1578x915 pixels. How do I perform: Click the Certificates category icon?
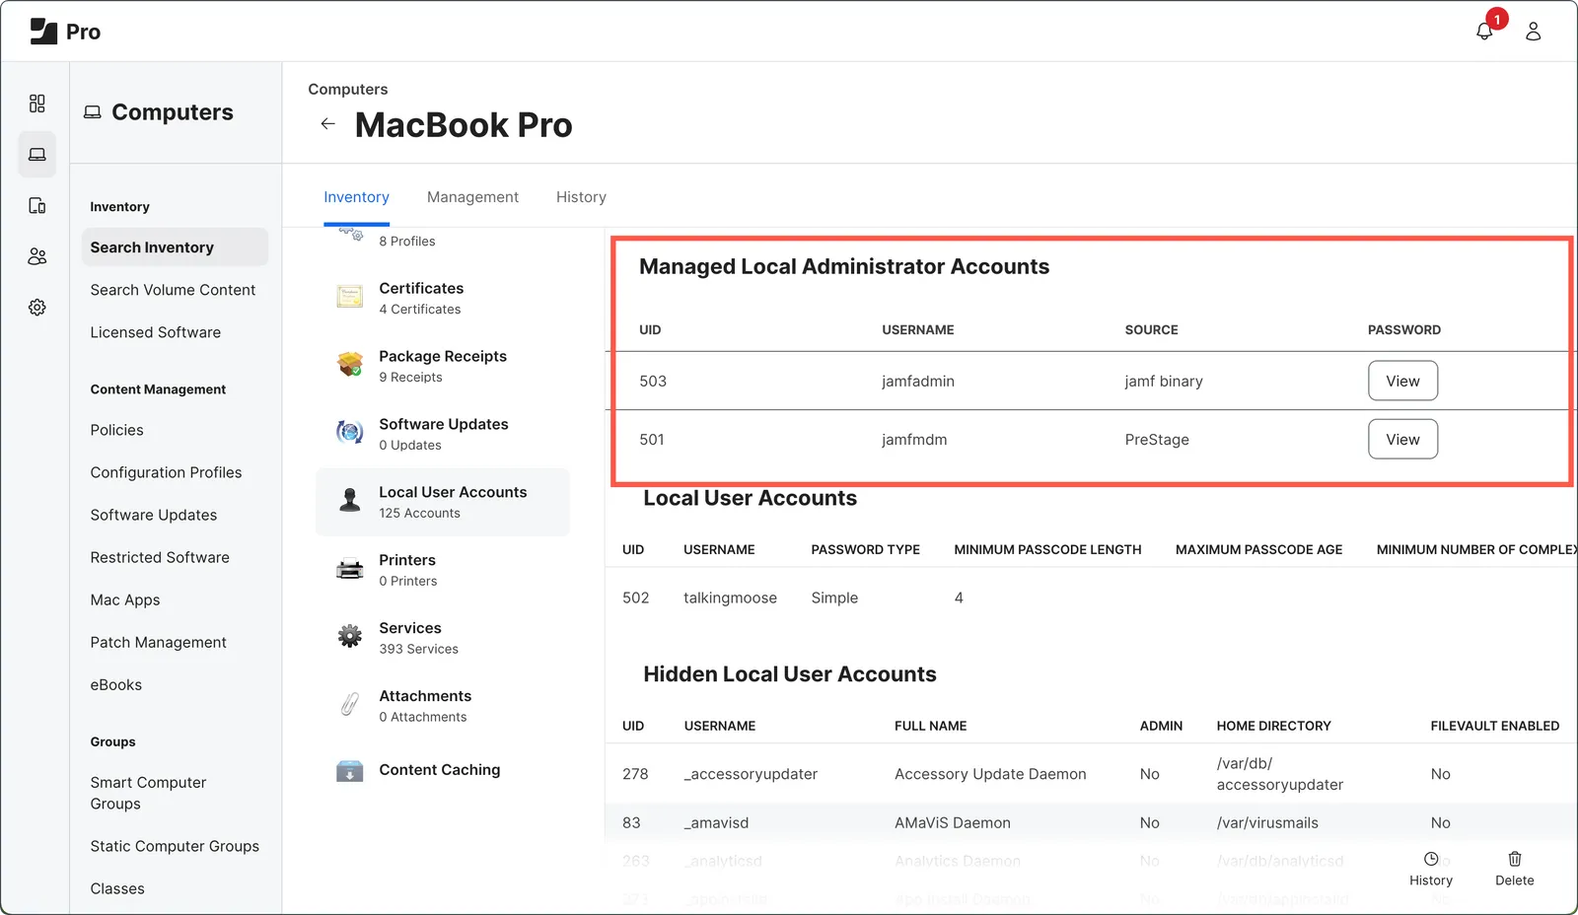click(x=348, y=296)
